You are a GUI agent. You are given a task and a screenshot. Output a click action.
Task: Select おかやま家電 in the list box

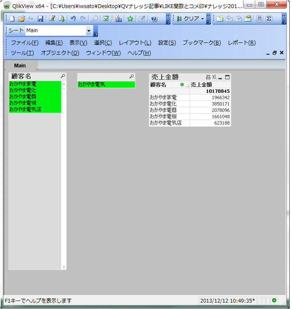35,84
